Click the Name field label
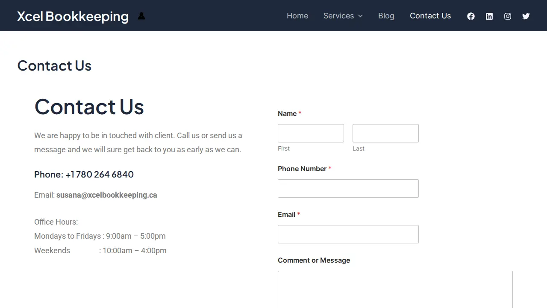 click(x=289, y=113)
